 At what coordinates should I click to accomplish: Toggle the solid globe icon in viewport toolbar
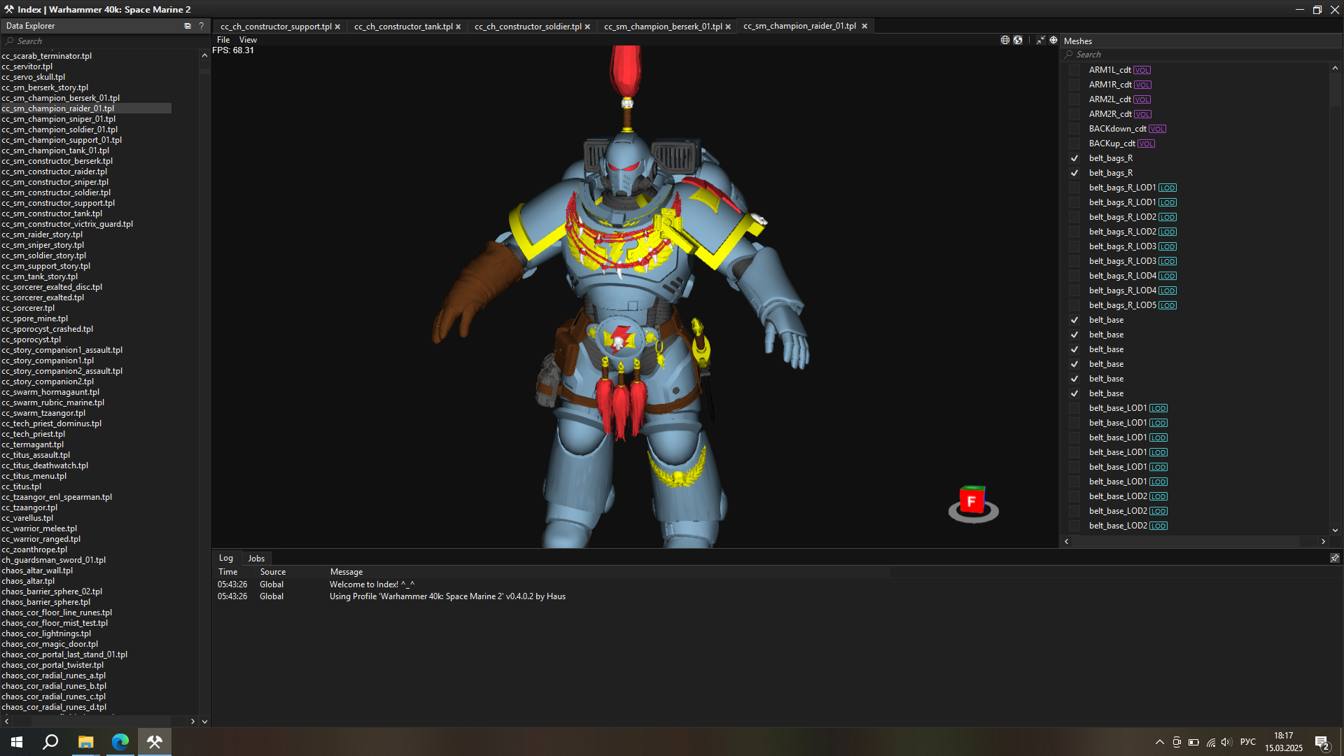click(1018, 40)
